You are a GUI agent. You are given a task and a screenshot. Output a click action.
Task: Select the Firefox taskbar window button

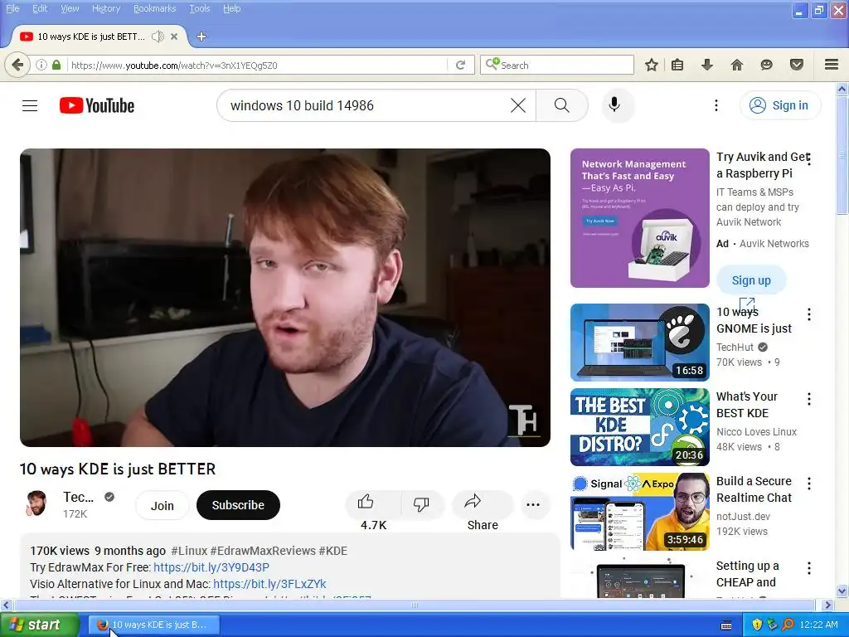154,625
